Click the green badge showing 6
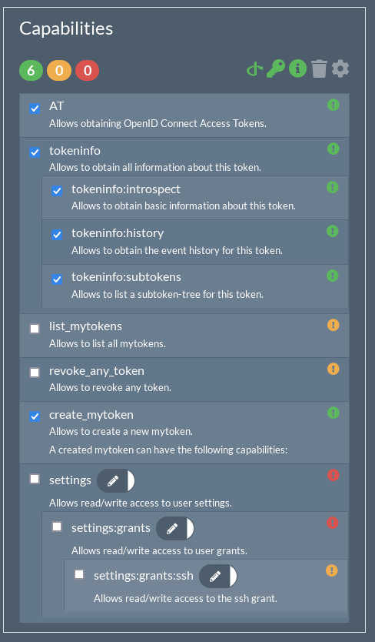Screen dimensions: 375x642 tap(31, 70)
